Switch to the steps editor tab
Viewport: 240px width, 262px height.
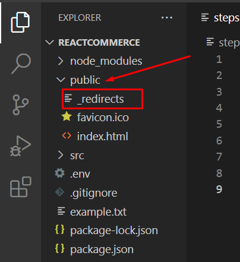pyautogui.click(x=220, y=18)
